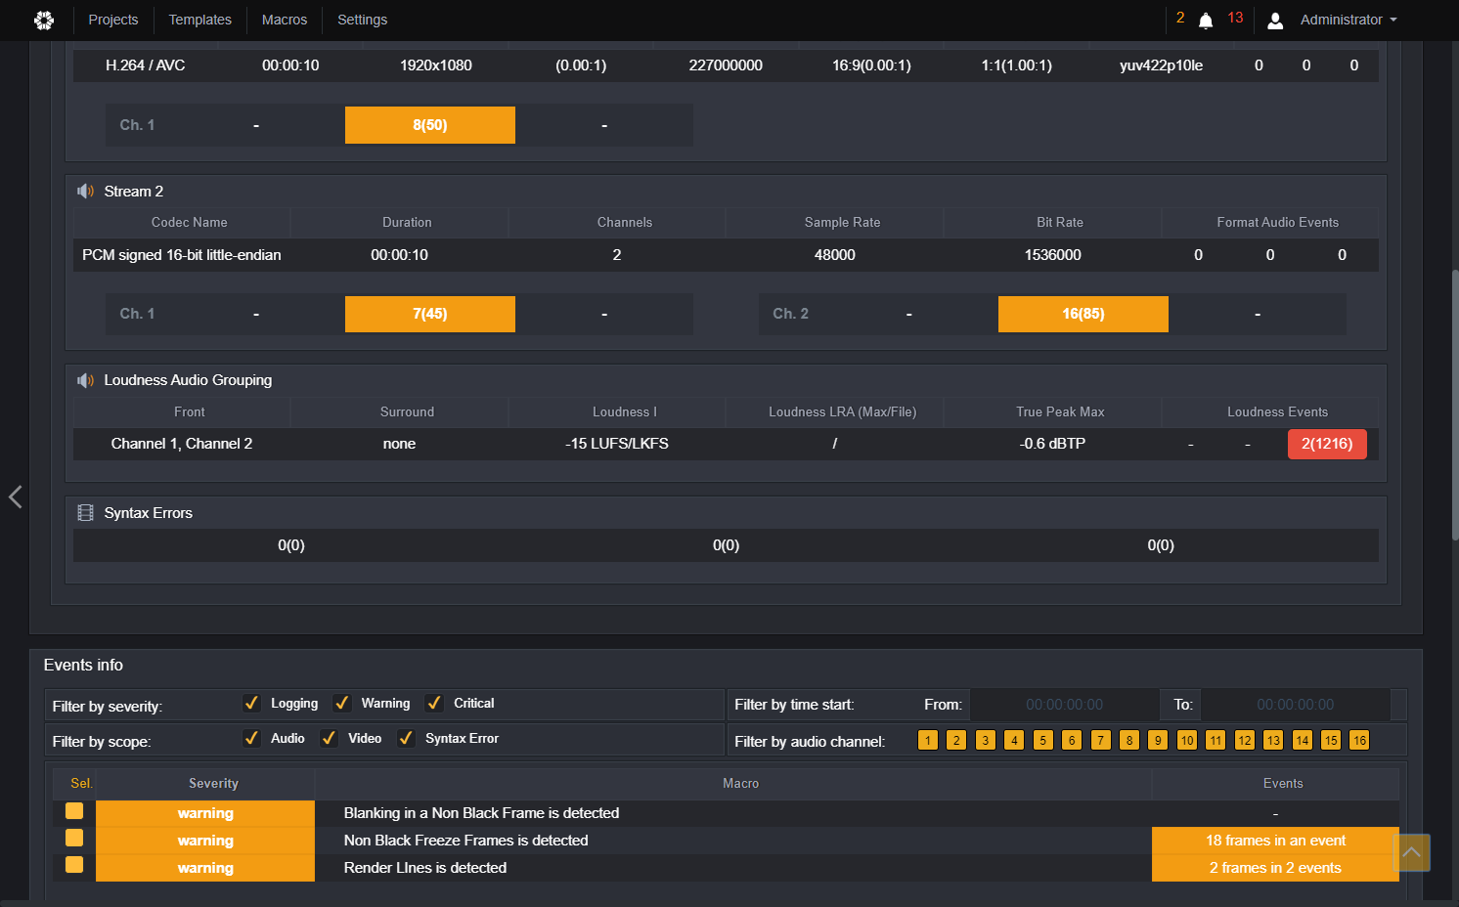Toggle the Syntax Error scope checkbox

tap(406, 738)
